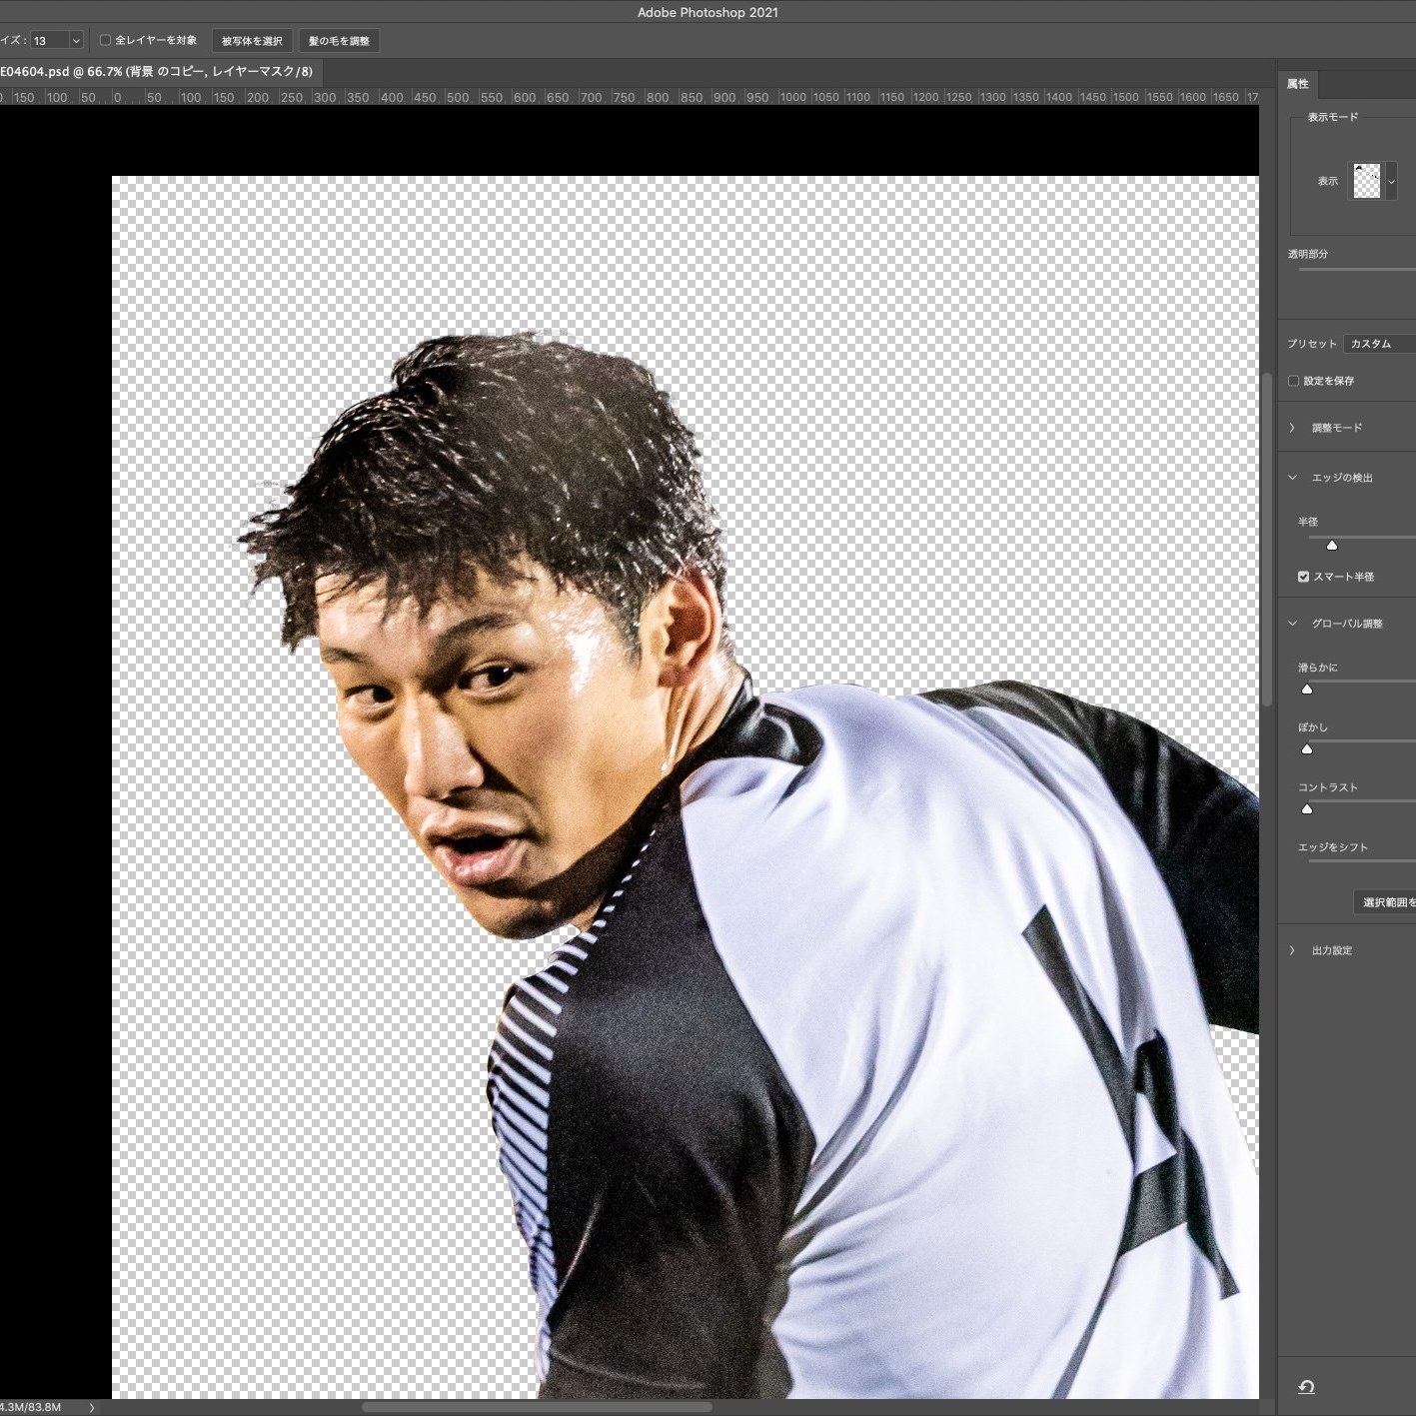
Task: Uncheck the スマート半径 checkbox
Action: 1303,577
